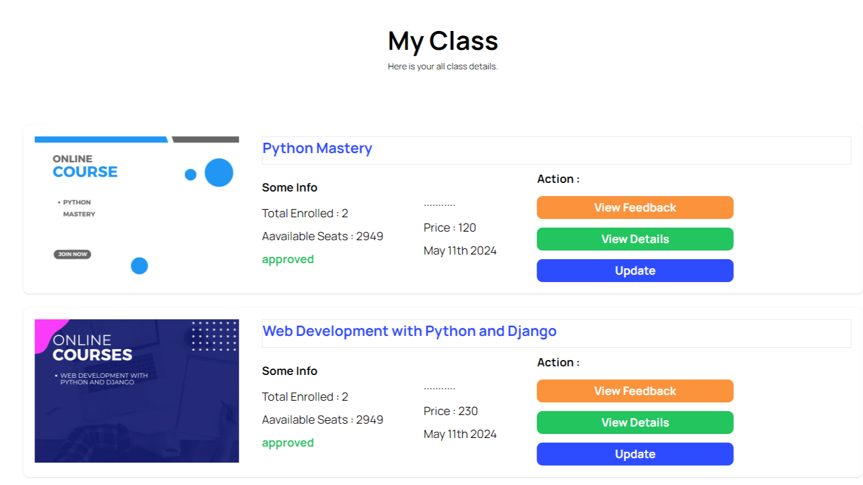
Task: Open Web Development with Python and Django title
Action: click(409, 331)
